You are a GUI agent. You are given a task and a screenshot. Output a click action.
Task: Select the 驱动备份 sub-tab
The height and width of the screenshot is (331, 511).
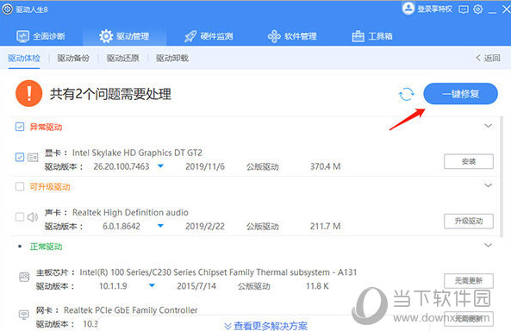point(73,59)
